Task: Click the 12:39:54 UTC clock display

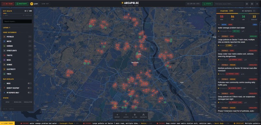Action: (x=193, y=4)
